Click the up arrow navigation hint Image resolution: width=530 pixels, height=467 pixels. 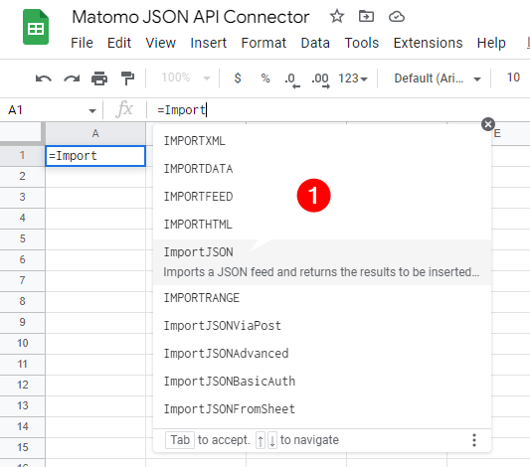pos(261,440)
